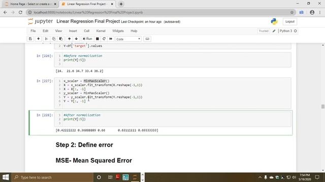Bookmark this page with star icon
The width and height of the screenshot is (325, 182).
[x=292, y=12]
